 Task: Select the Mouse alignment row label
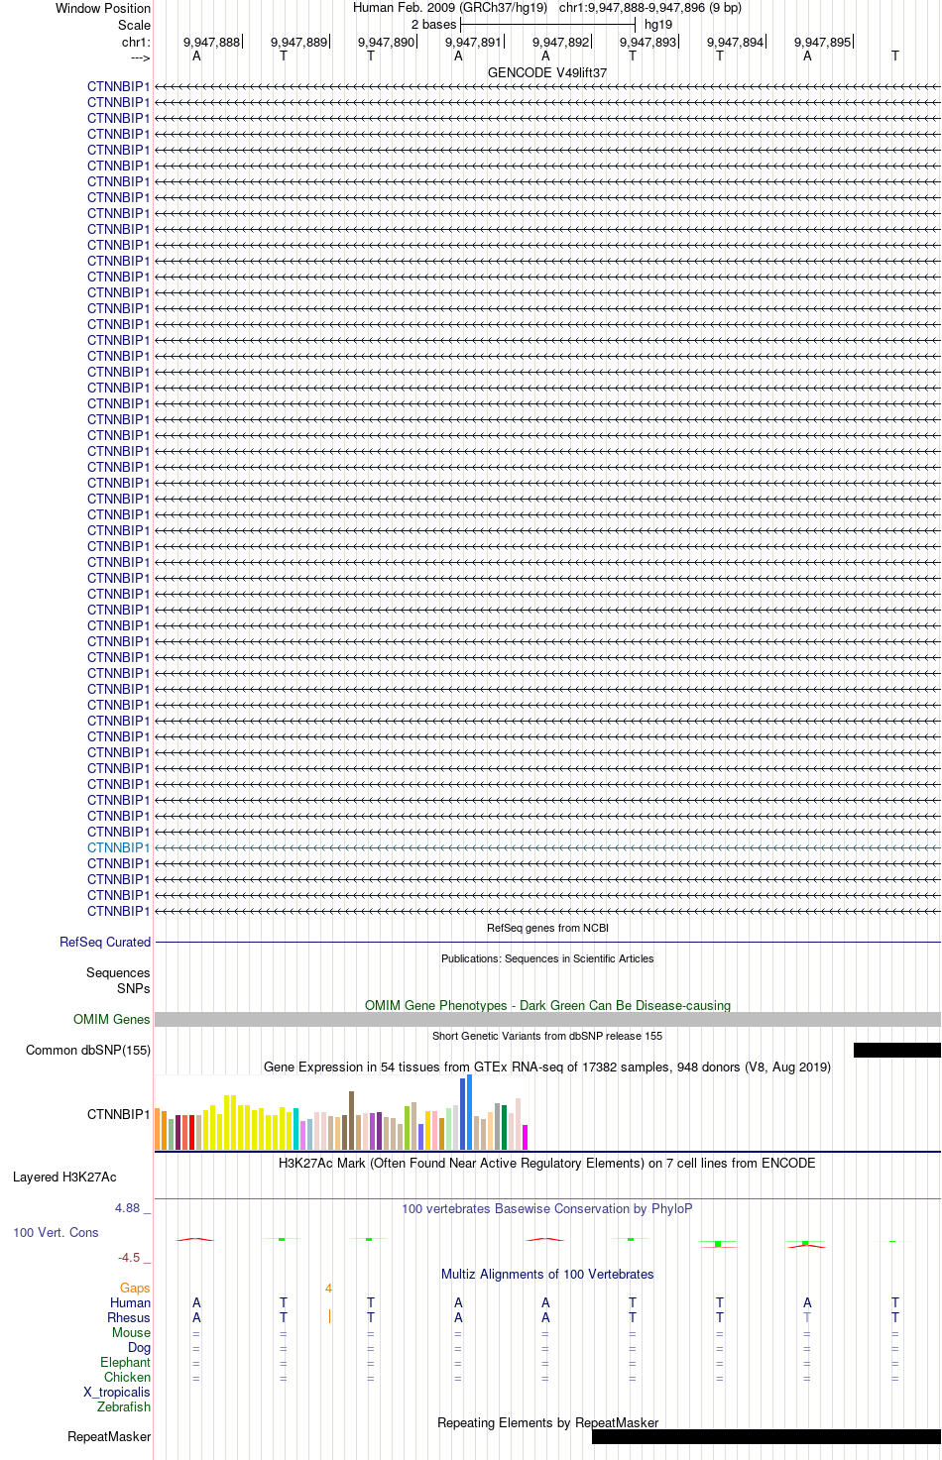pyautogui.click(x=131, y=1333)
